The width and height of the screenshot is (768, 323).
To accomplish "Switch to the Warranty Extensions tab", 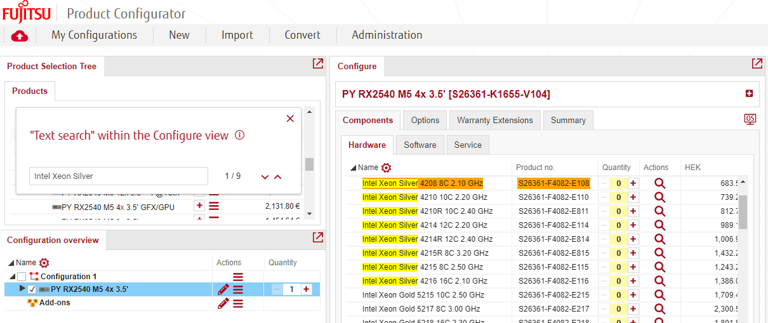I will point(495,120).
